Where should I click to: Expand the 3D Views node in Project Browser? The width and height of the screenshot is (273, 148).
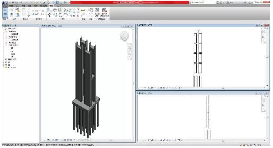click(7, 43)
